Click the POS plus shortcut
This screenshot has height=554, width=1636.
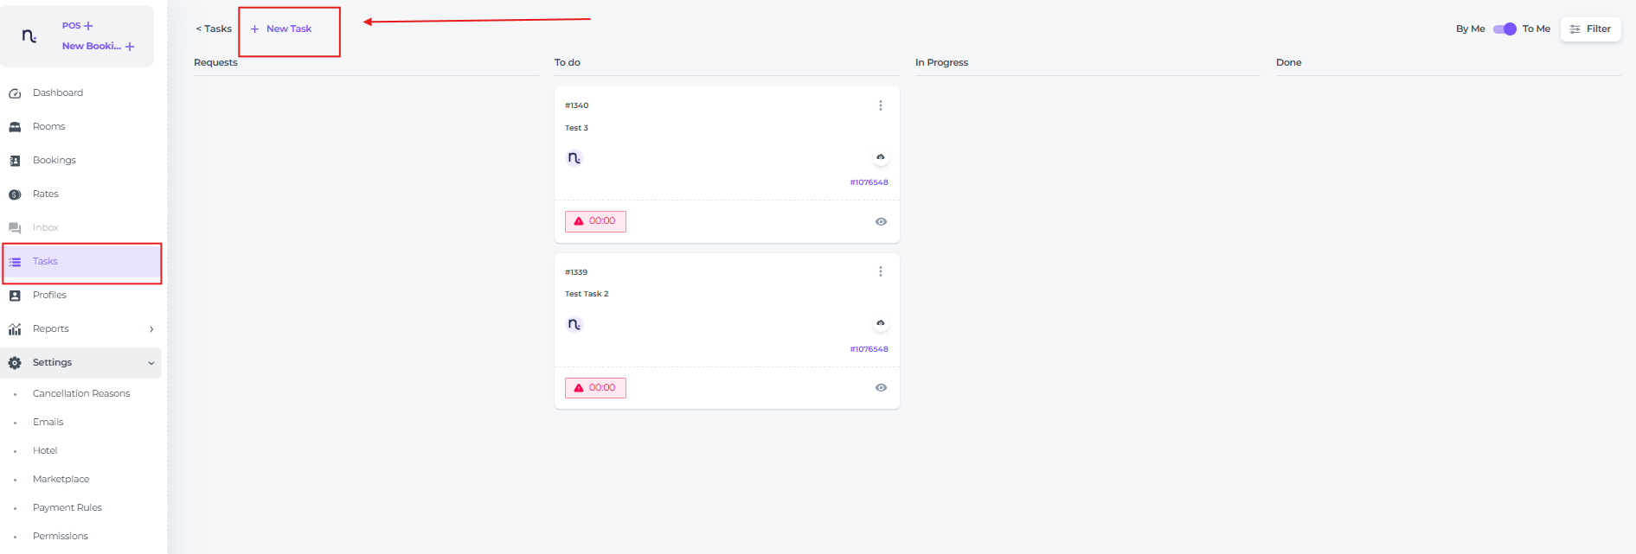pyautogui.click(x=78, y=26)
